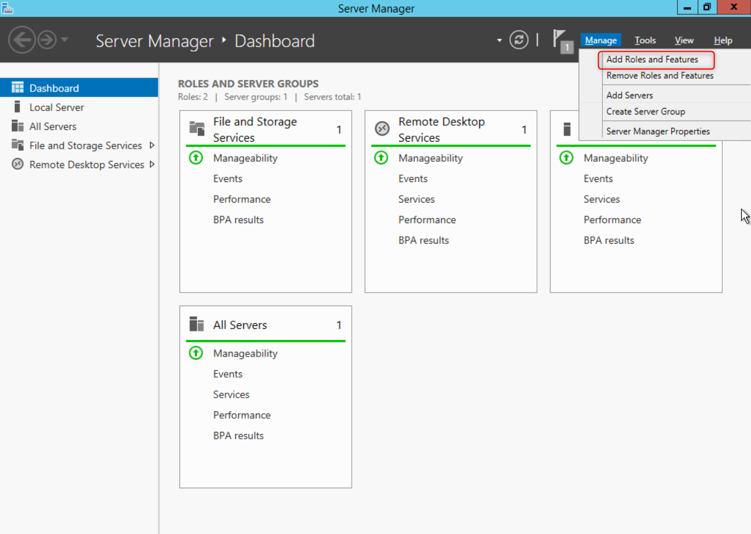The height and width of the screenshot is (534, 751).
Task: Click the All Servers icon in the sidebar
Action: (x=18, y=126)
